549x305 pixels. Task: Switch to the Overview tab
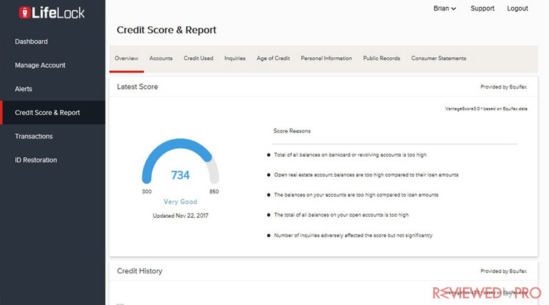[x=126, y=58]
